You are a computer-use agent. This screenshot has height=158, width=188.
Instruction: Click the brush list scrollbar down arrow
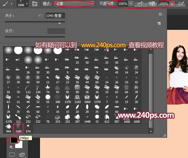pyautogui.click(x=151, y=131)
